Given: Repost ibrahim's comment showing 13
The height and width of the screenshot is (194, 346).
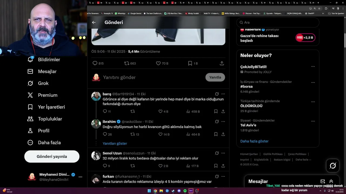Looking at the screenshot, I should [135, 134].
